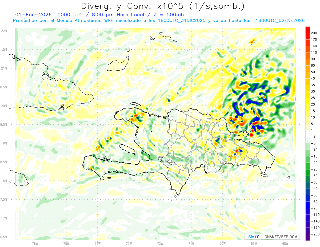
Task: Click the '18N' latitude label
Action: [4, 181]
